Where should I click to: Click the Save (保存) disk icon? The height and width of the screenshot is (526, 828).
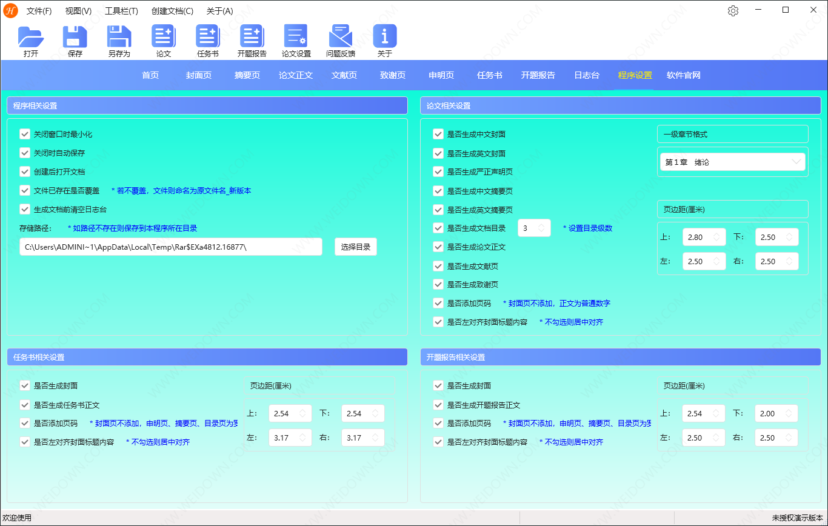pyautogui.click(x=75, y=36)
